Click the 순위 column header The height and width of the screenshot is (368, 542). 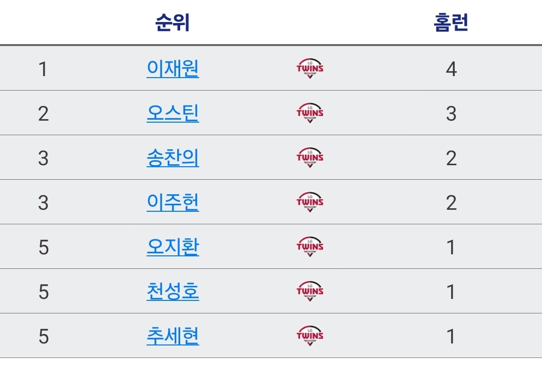[x=173, y=23]
